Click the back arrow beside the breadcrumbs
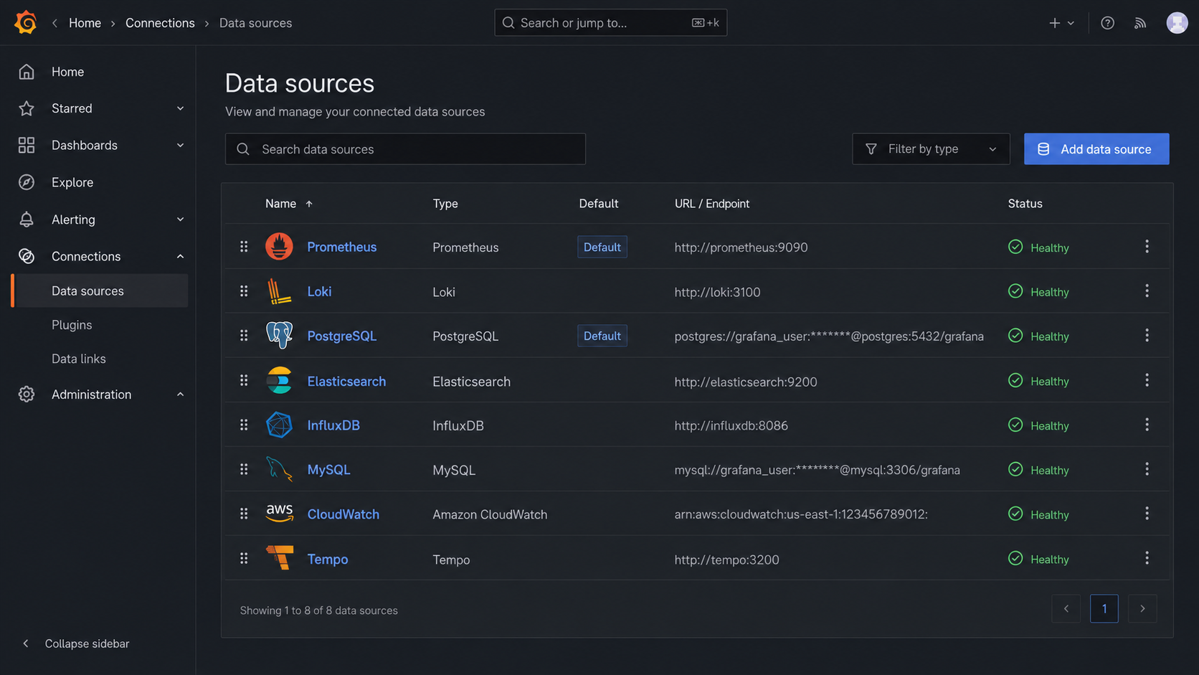Viewport: 1199px width, 675px height. (54, 23)
